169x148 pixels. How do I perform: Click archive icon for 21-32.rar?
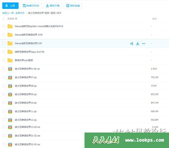tap(10, 136)
